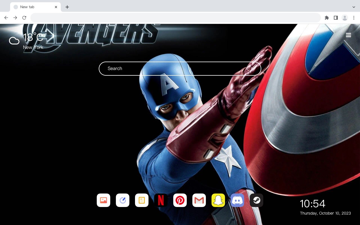This screenshot has height=225, width=360.
Task: Open the browser Extensions puzzle icon
Action: [x=327, y=18]
